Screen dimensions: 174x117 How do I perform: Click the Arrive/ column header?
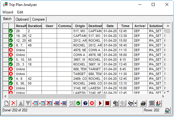[140, 26]
